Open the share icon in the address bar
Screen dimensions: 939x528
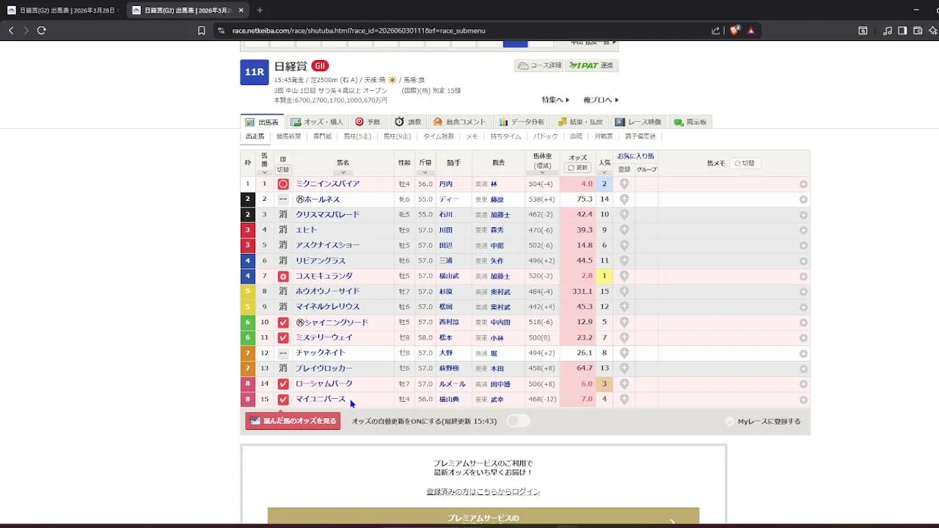point(715,30)
